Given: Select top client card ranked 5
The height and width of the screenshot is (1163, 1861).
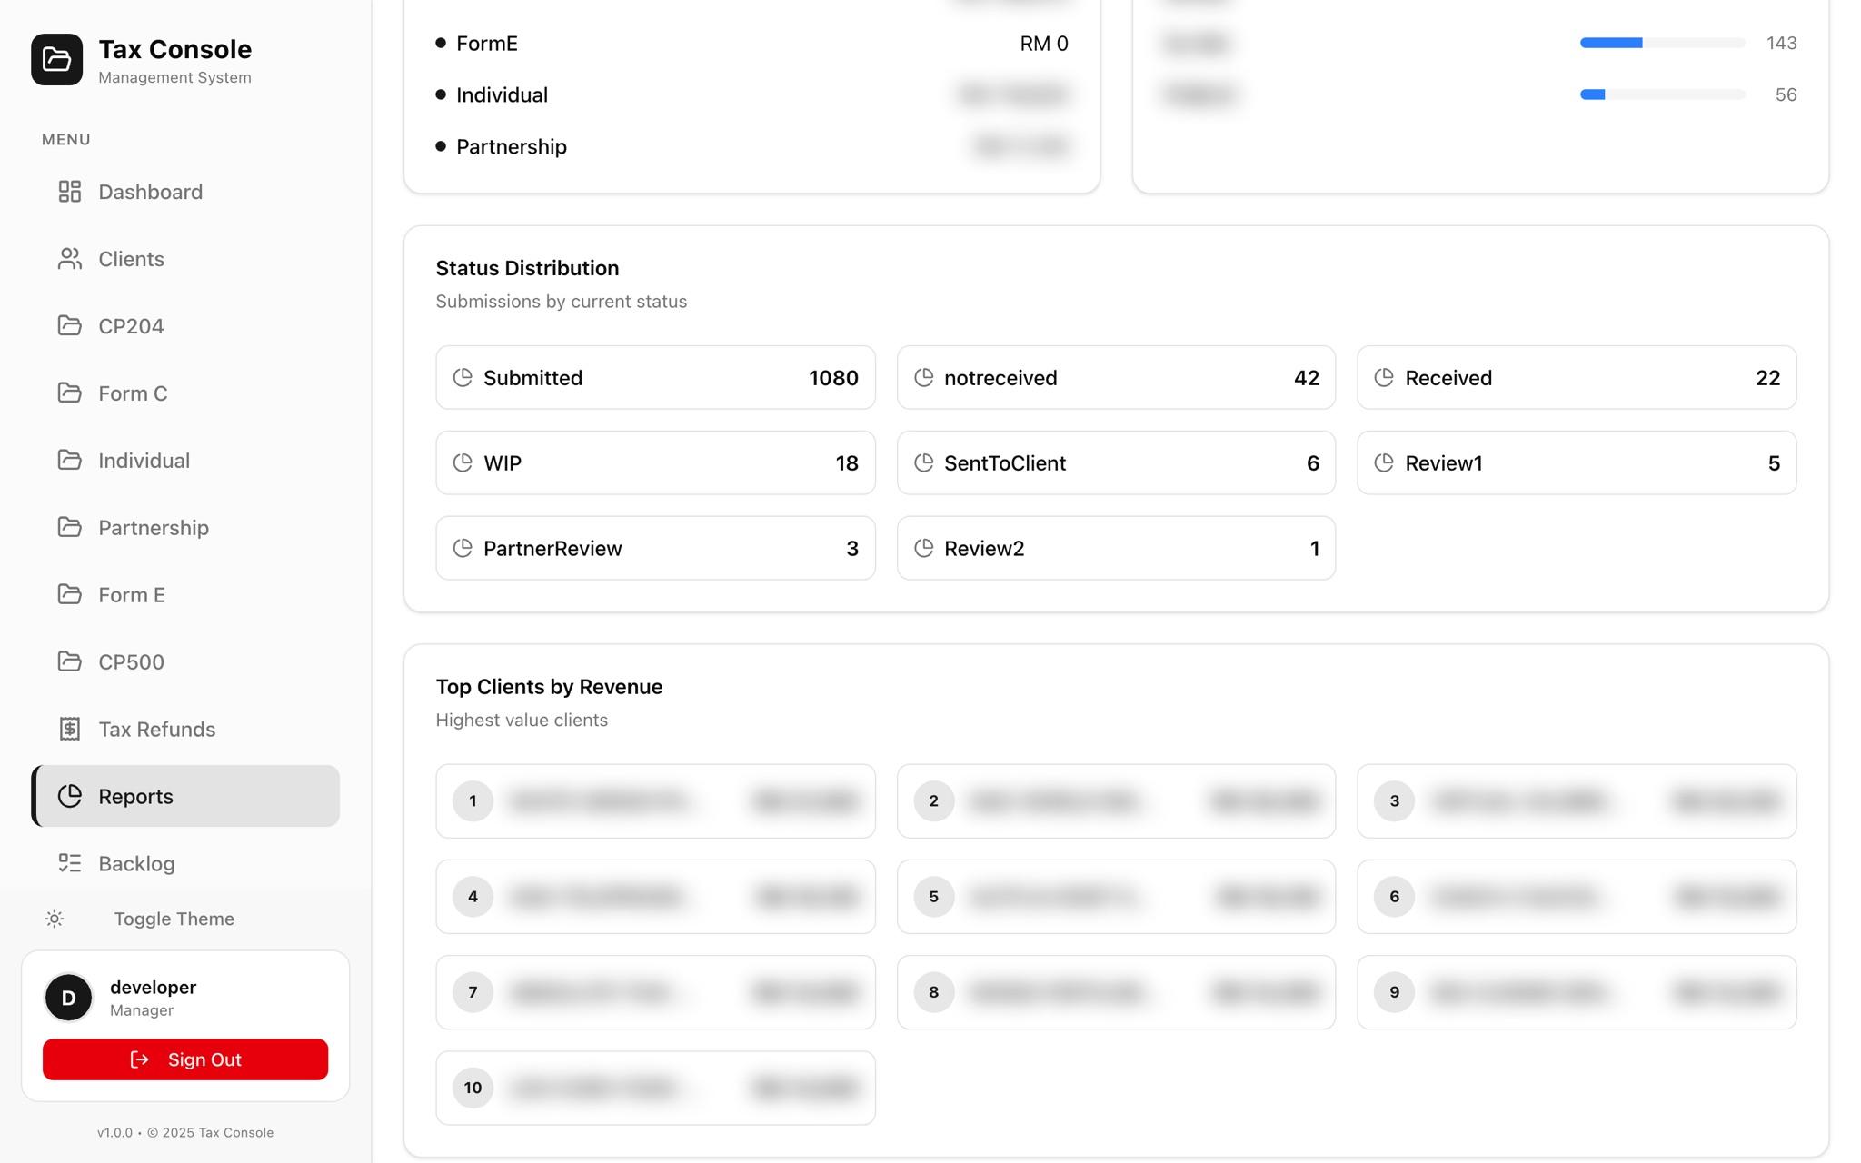Looking at the screenshot, I should pos(1116,897).
